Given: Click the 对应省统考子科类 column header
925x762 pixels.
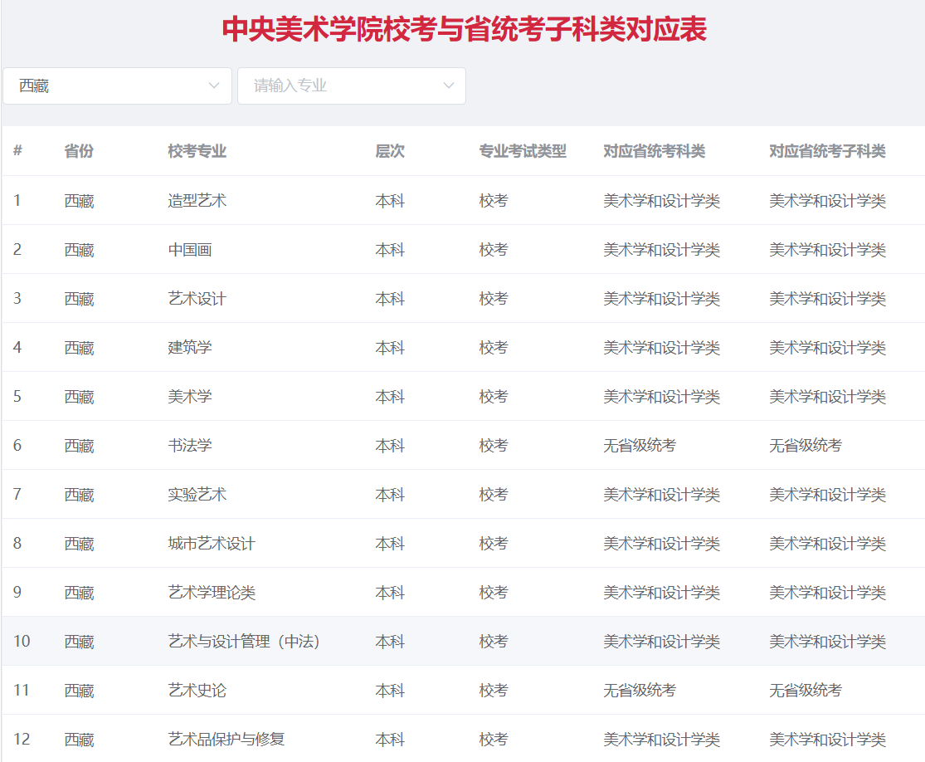Looking at the screenshot, I should click(x=828, y=151).
